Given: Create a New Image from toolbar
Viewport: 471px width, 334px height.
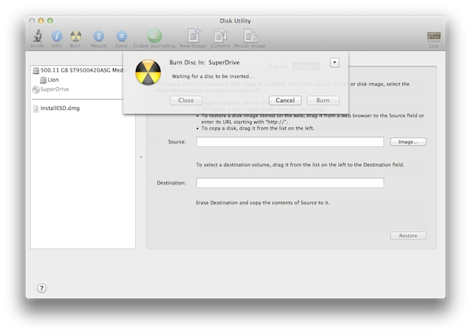Looking at the screenshot, I should (192, 35).
